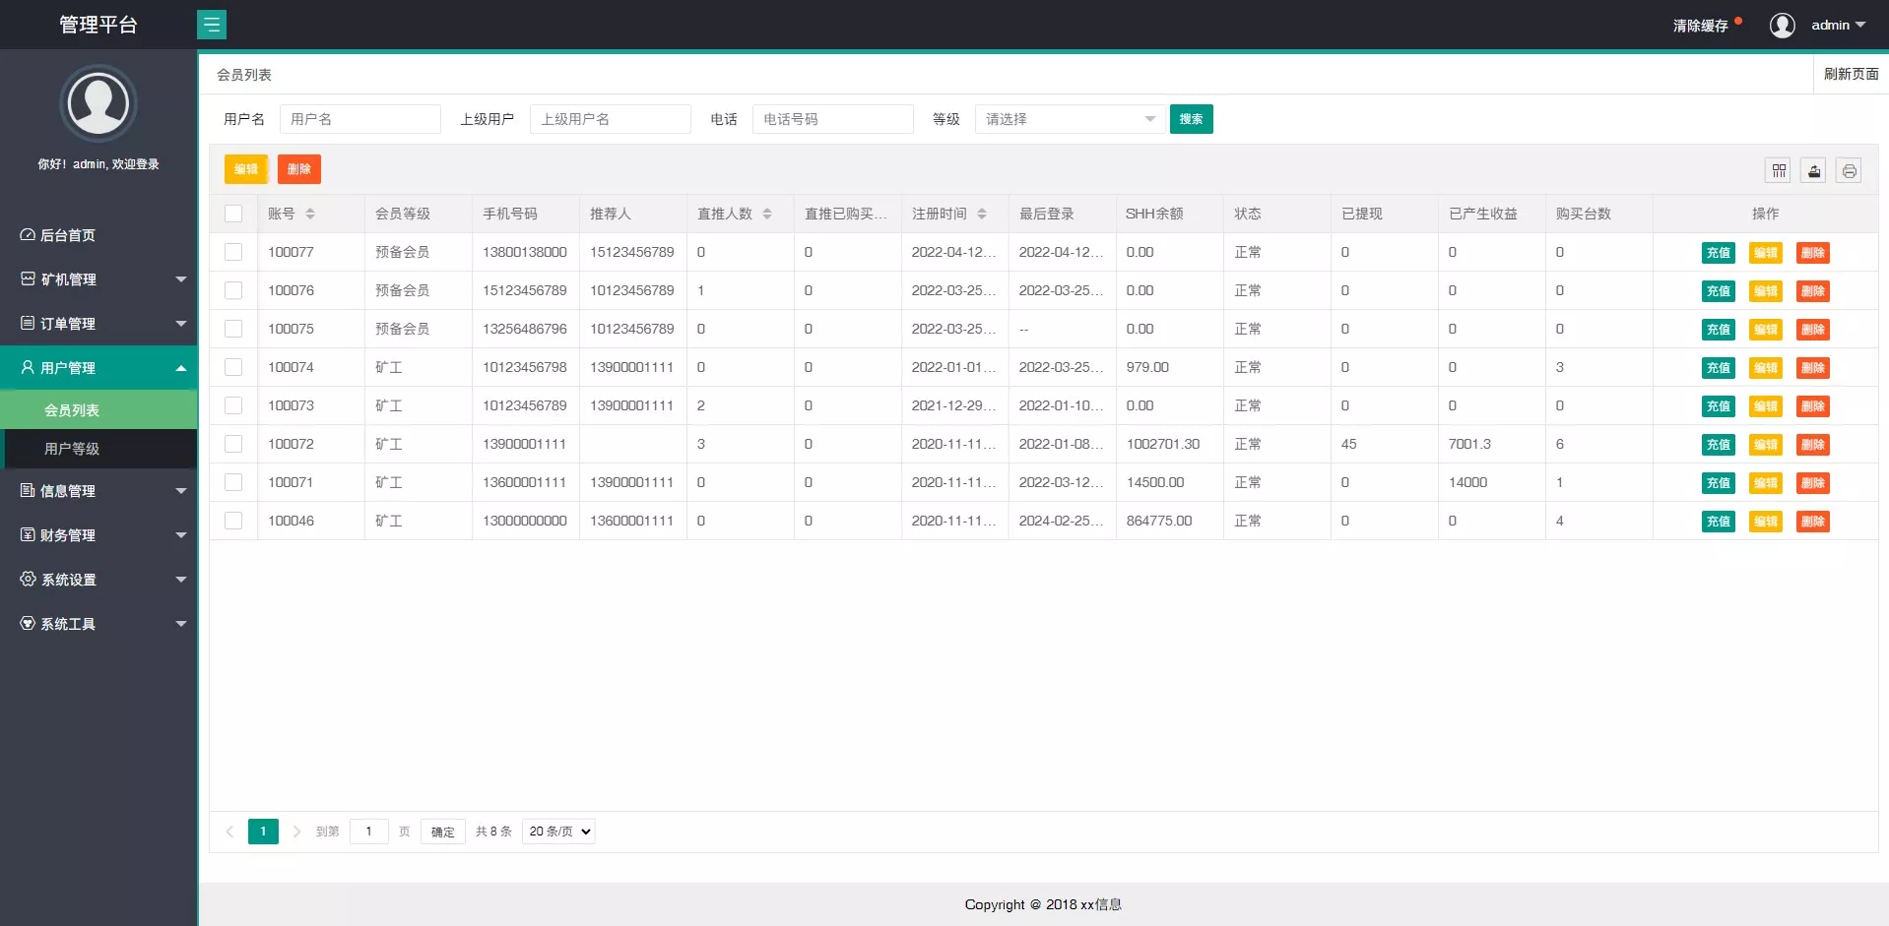This screenshot has width=1889, height=926.
Task: Tick the checkbox for account 100077
Action: 233,252
